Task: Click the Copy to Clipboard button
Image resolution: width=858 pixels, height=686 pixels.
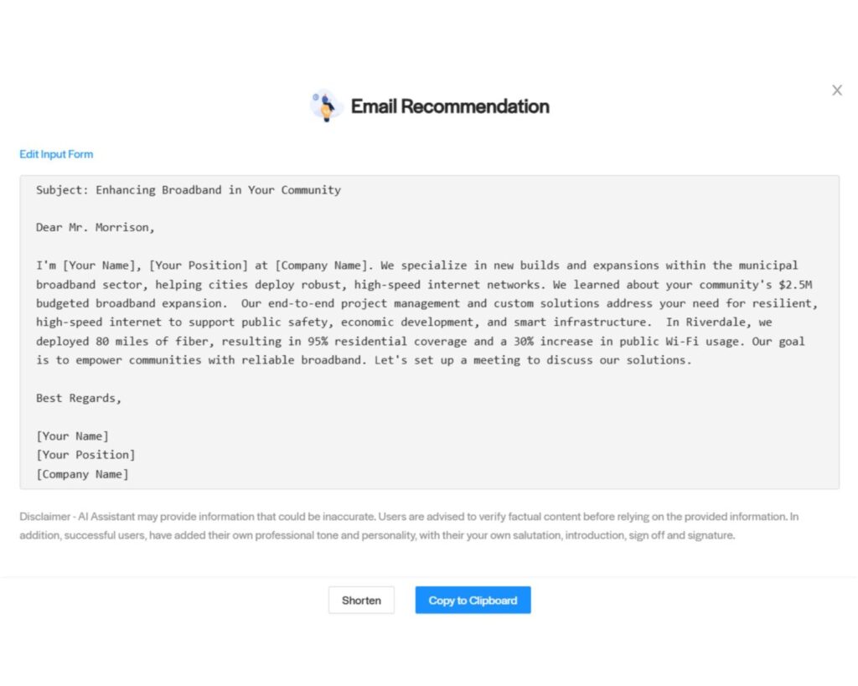Action: pyautogui.click(x=472, y=600)
